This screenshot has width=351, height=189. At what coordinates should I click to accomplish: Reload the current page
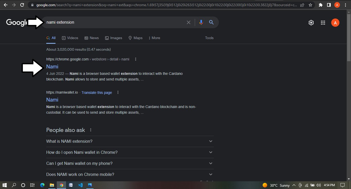coord(22,5)
